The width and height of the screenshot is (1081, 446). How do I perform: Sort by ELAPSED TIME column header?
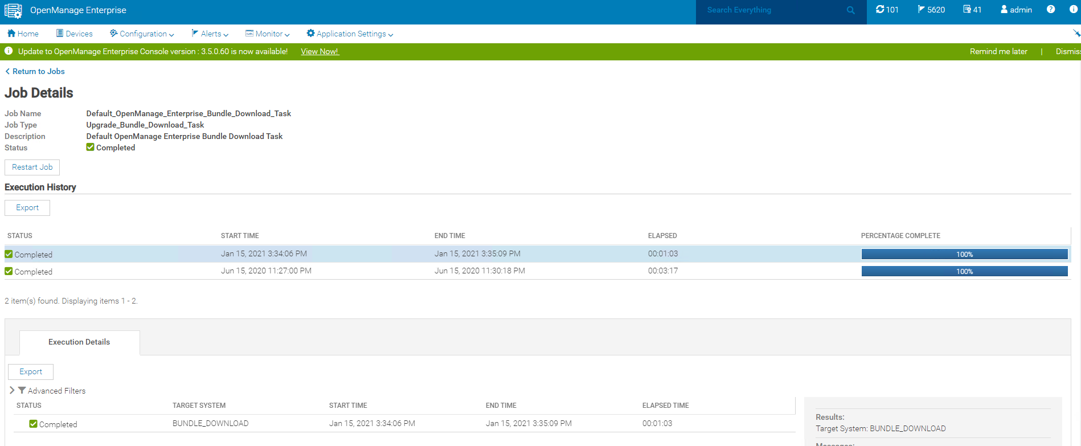[665, 406]
